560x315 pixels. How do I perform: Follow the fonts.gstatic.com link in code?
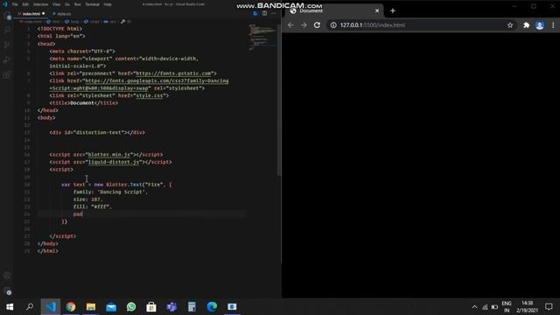point(173,73)
